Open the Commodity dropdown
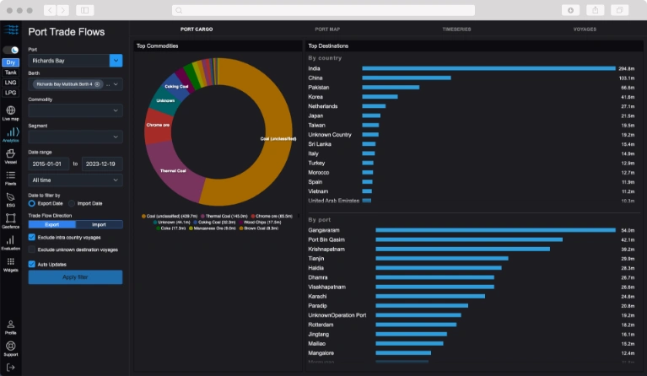 pyautogui.click(x=76, y=110)
